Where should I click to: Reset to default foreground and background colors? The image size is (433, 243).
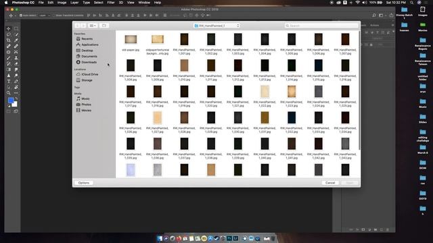(9, 106)
